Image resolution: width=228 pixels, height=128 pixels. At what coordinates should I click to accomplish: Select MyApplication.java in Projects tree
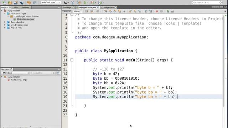(x=25, y=19)
